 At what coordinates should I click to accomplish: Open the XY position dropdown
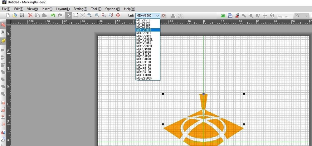301,16
